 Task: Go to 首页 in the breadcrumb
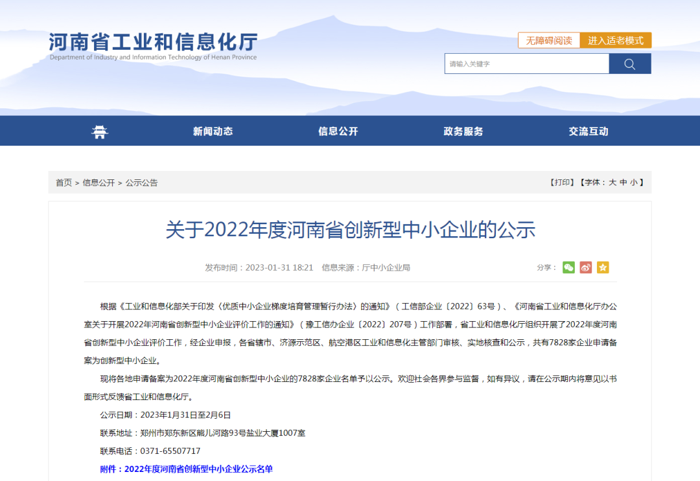[x=64, y=183]
